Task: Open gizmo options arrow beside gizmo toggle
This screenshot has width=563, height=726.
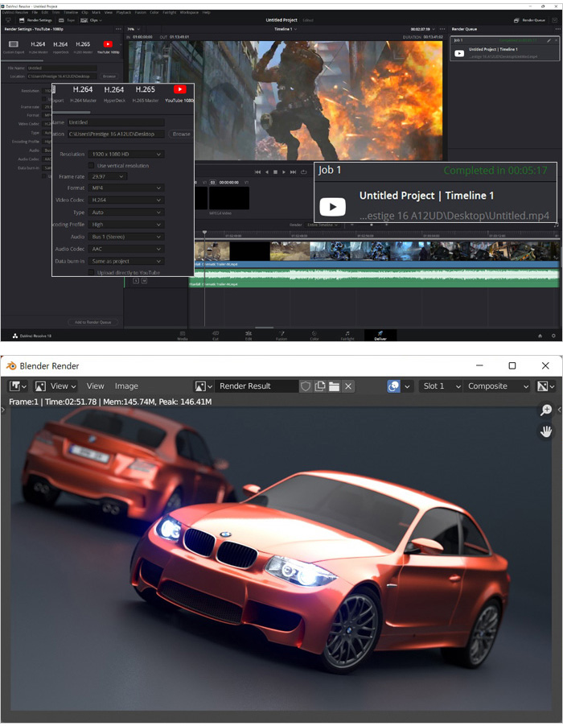Action: coord(407,386)
